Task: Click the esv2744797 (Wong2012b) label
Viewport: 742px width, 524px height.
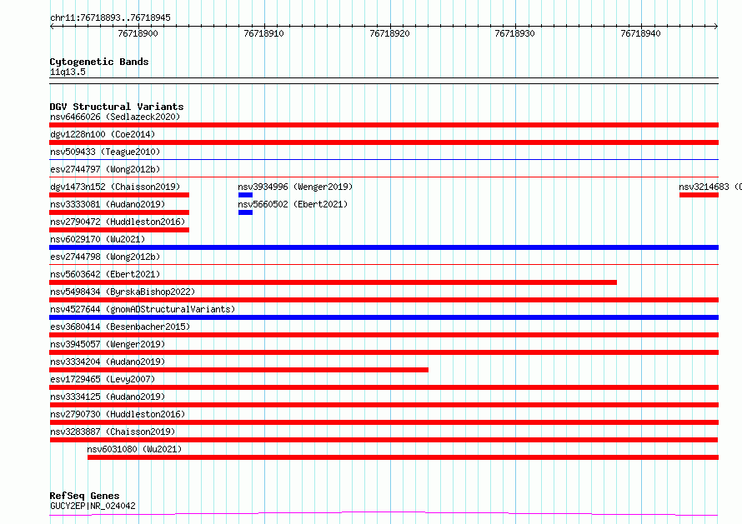Action: pyautogui.click(x=105, y=169)
